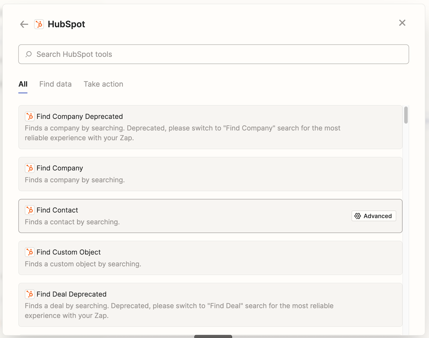This screenshot has width=429, height=338.
Task: Close the HubSpot tools dialog
Action: [402, 23]
